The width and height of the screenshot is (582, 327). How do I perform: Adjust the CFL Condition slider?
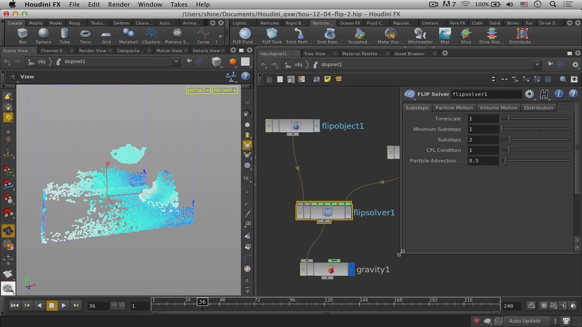pyautogui.click(x=537, y=150)
